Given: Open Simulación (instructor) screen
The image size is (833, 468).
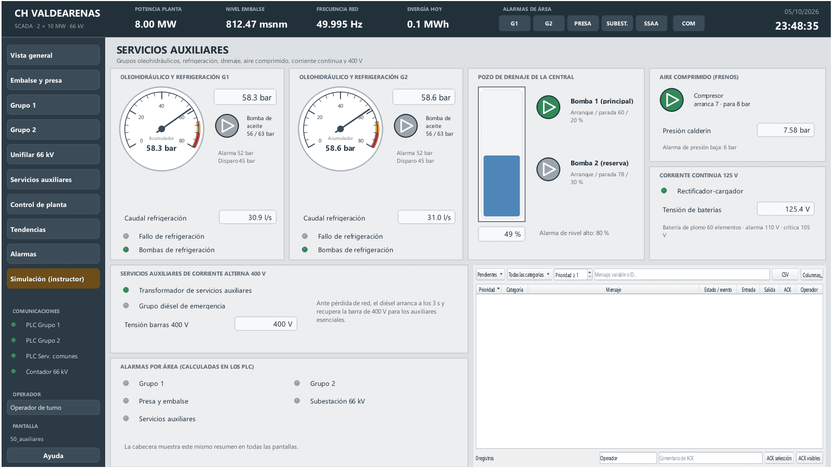Looking at the screenshot, I should (x=53, y=279).
